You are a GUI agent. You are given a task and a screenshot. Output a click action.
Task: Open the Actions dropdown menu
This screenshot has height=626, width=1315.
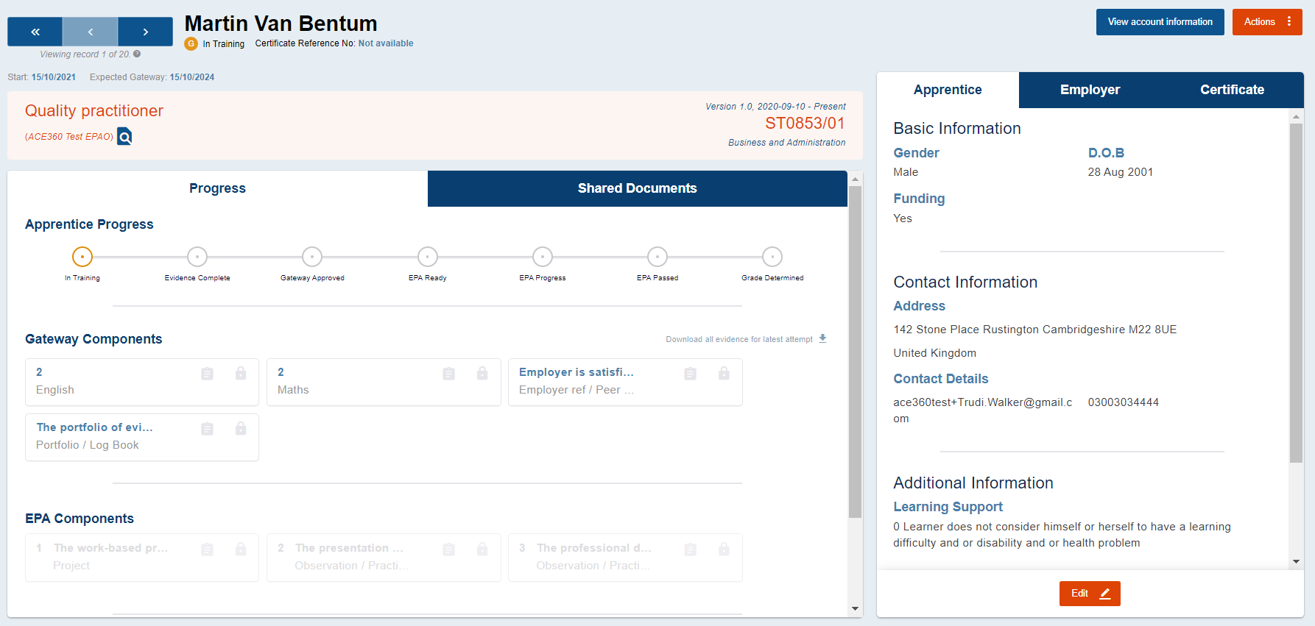tap(1266, 22)
